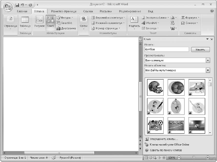Click the Начать search button
Image resolution: width=217 pixels, height=162 pixels.
click(x=200, y=50)
